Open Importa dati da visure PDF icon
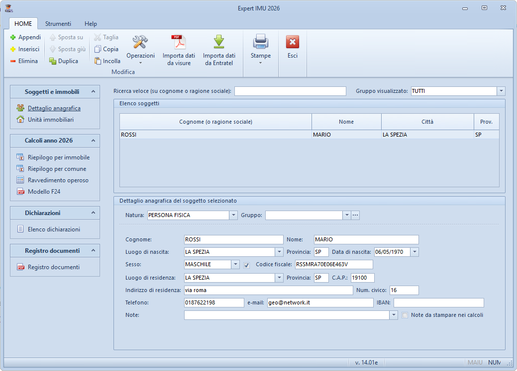This screenshot has height=371, width=517. [x=179, y=42]
